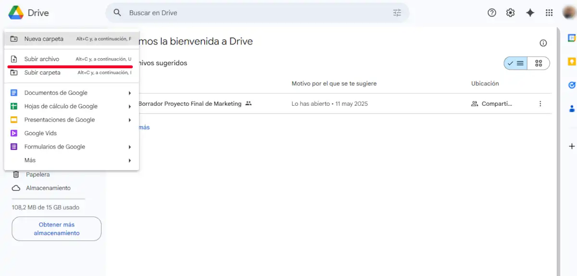Click the Nueva carpeta folder icon
Screen dimensions: 577x276
(14, 39)
